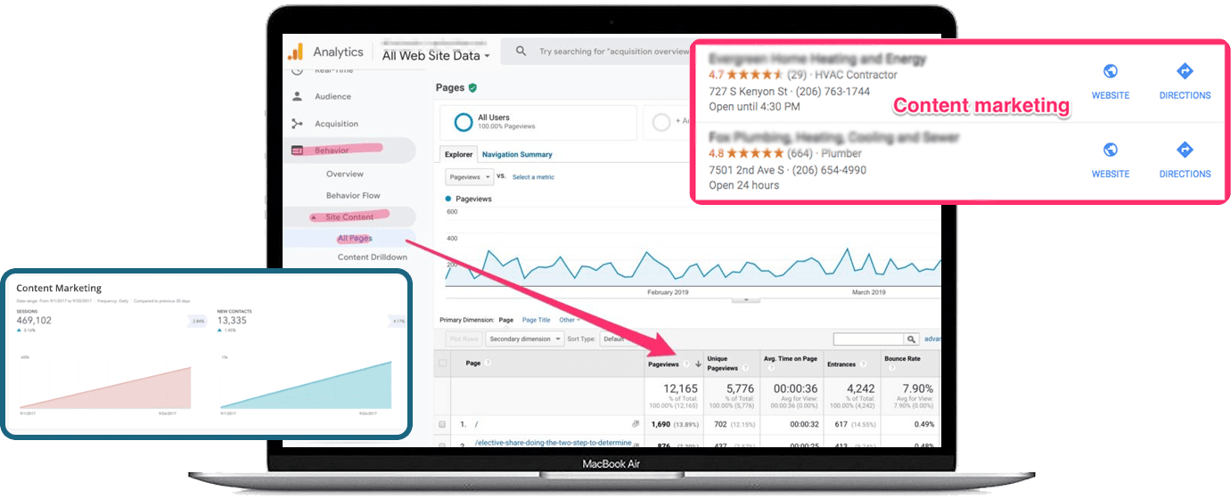The width and height of the screenshot is (1231, 498).
Task: Click the empty add-segment circle icon
Action: point(661,122)
